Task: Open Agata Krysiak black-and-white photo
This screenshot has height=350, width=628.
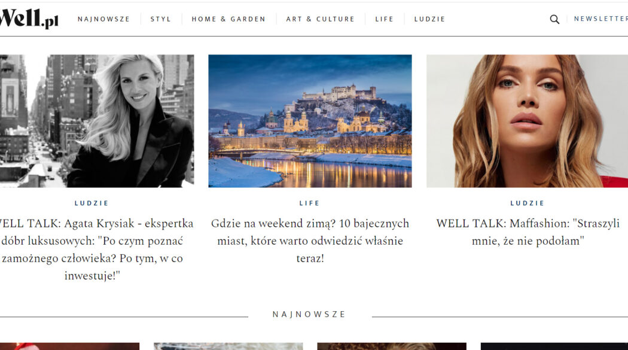Action: (x=97, y=121)
